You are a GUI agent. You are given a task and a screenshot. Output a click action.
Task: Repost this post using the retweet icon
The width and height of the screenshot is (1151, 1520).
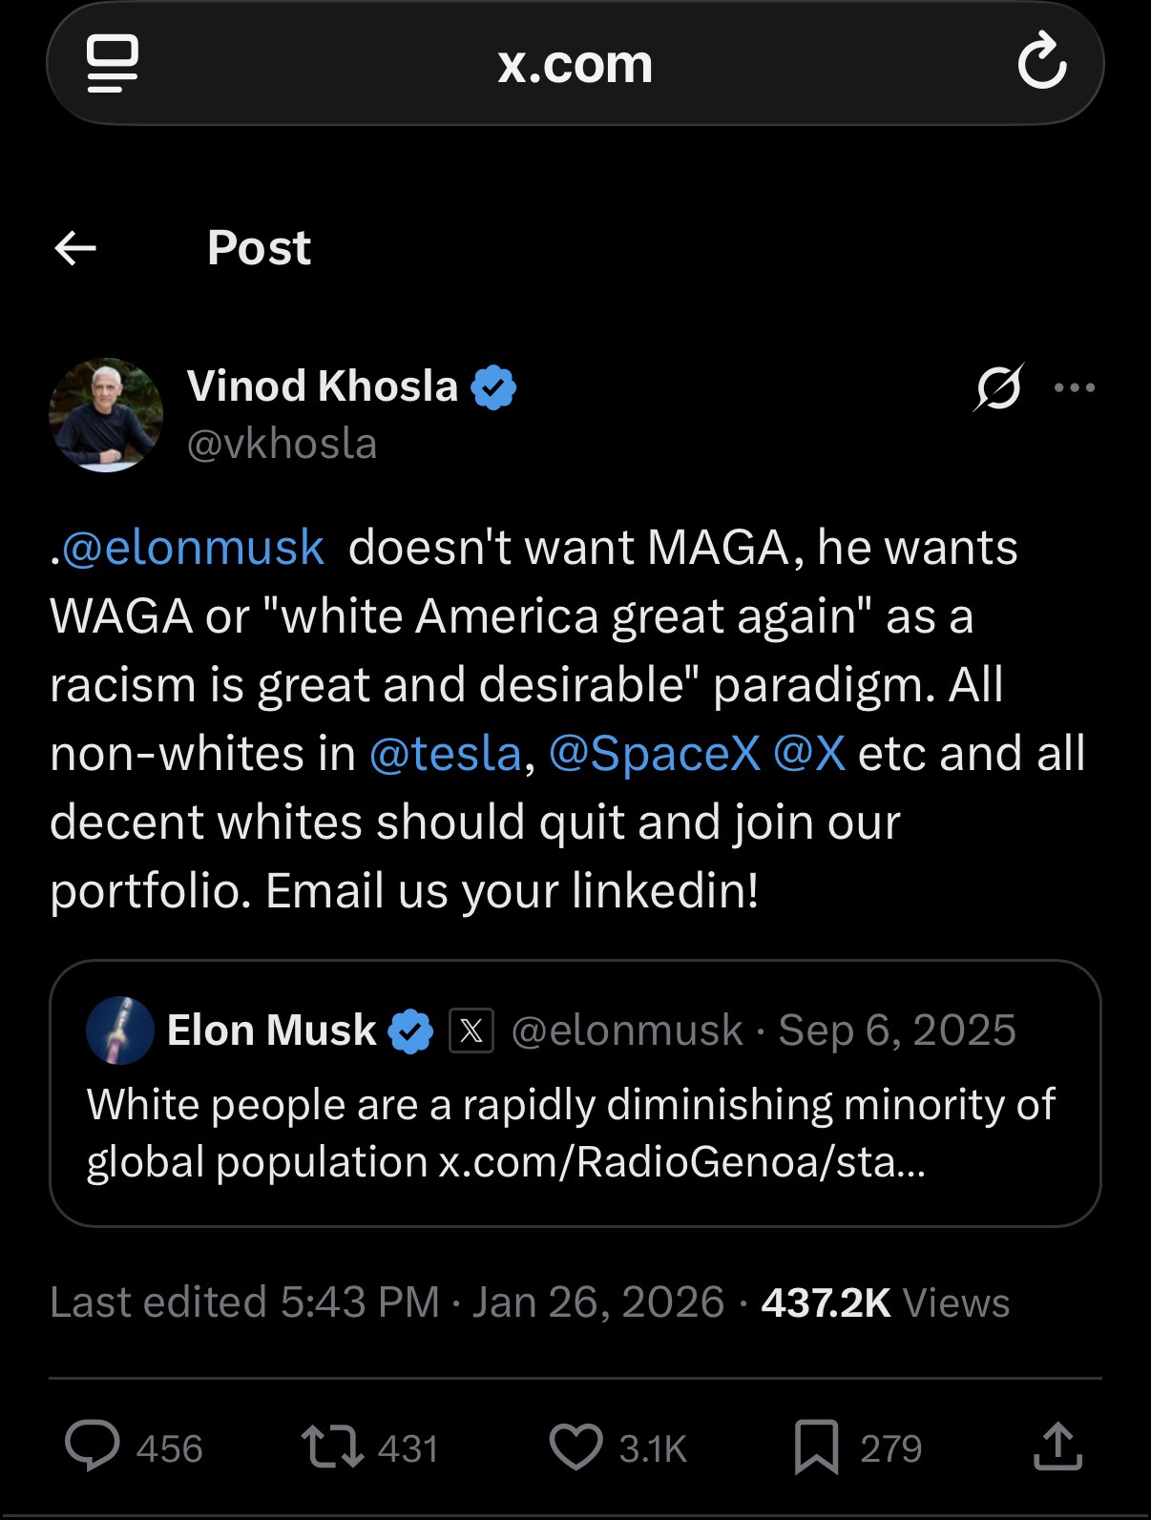332,1447
